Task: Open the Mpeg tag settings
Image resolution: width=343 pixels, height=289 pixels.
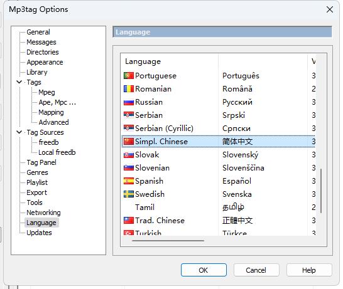Action: coord(46,92)
